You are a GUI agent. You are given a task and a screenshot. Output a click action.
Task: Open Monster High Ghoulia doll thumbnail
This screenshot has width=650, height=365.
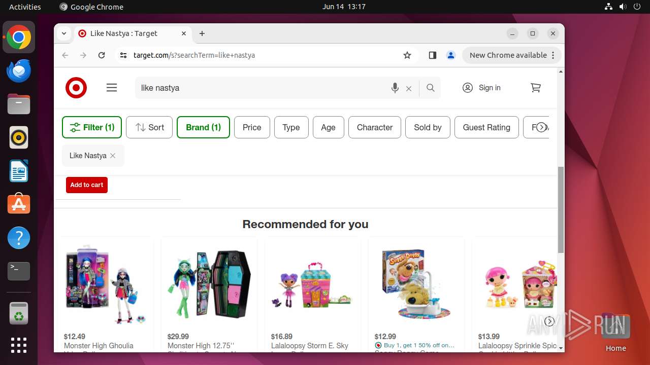(106, 284)
